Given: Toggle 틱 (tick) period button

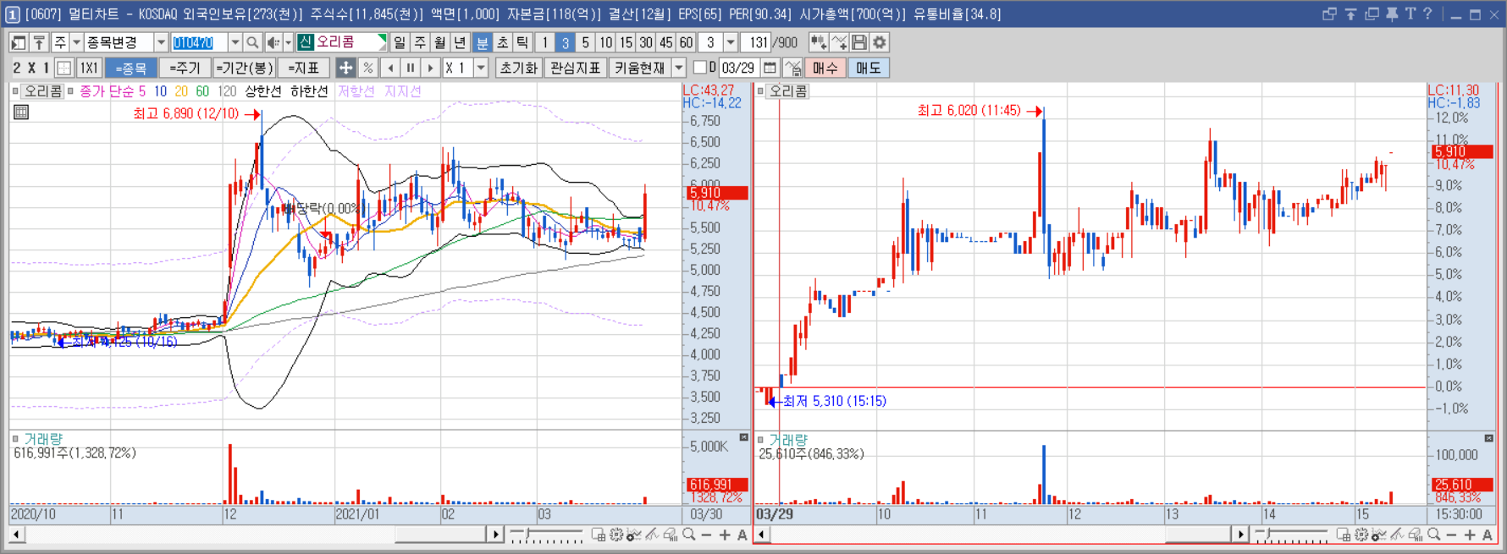Looking at the screenshot, I should point(523,42).
